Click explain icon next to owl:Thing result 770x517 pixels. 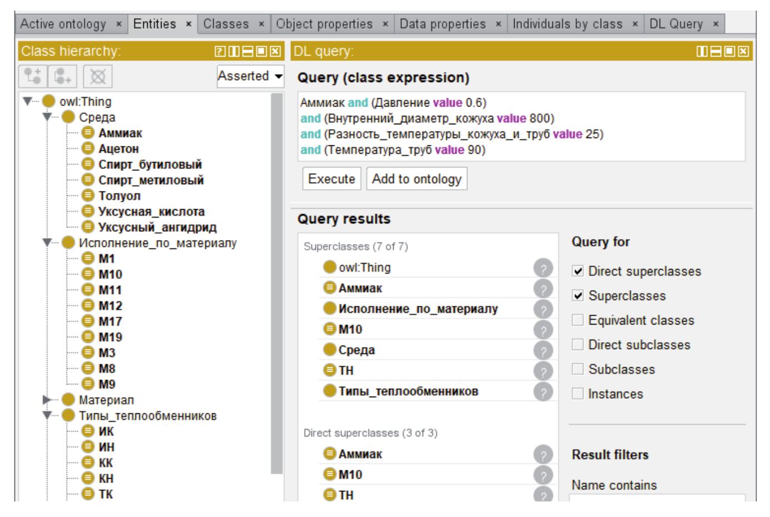tap(542, 268)
